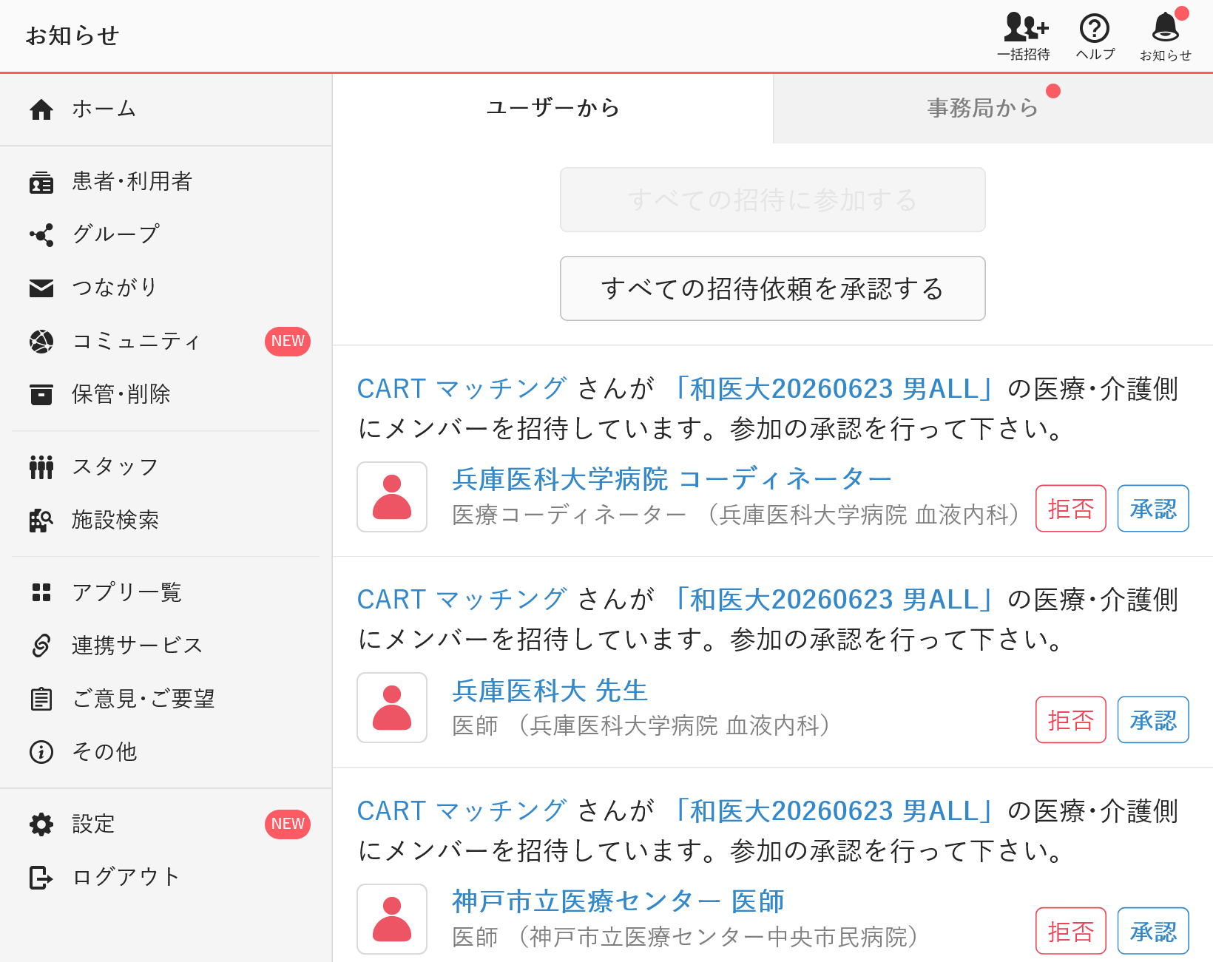The width and height of the screenshot is (1213, 962).
Task: Open the 兵庫医科大学病院 コーディネーター profile link
Action: tap(672, 479)
